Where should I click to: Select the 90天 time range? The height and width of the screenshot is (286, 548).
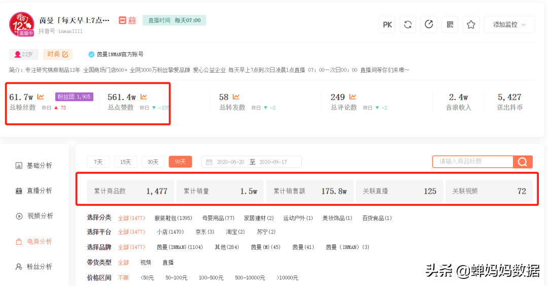pyautogui.click(x=180, y=162)
